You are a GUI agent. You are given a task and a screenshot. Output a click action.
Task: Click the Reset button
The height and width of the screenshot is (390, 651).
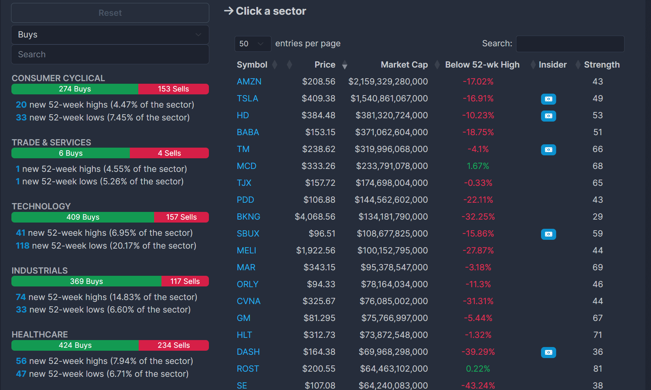(110, 13)
